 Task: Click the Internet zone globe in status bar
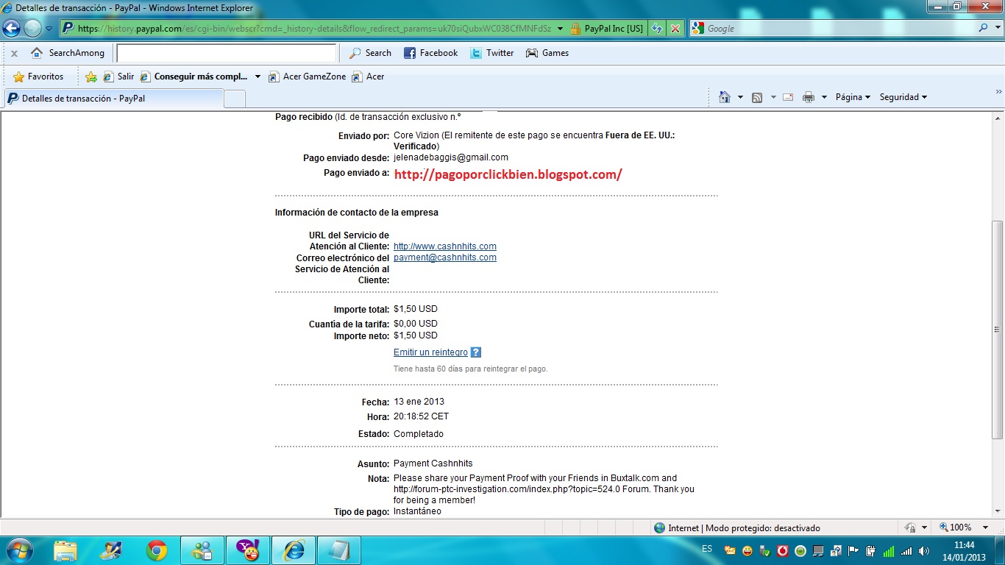click(660, 527)
